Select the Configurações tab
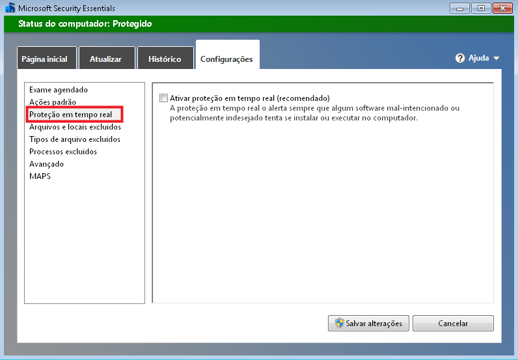Image resolution: width=518 pixels, height=360 pixels. (x=226, y=59)
